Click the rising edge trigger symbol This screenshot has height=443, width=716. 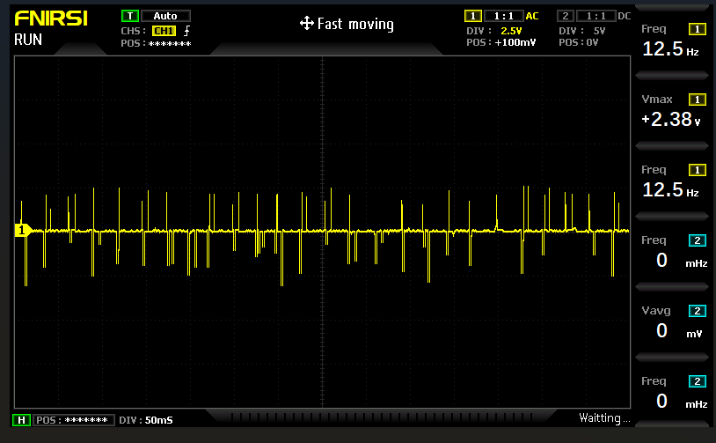coord(186,30)
